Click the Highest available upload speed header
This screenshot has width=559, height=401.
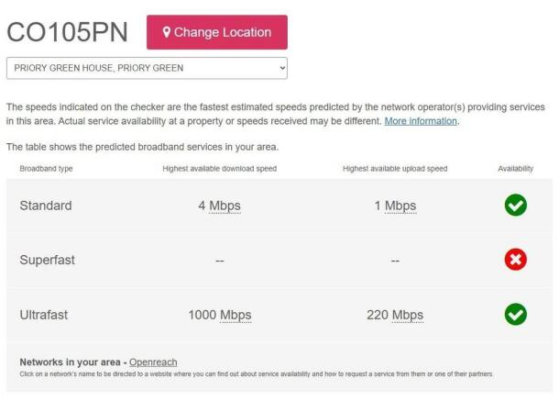coord(395,169)
